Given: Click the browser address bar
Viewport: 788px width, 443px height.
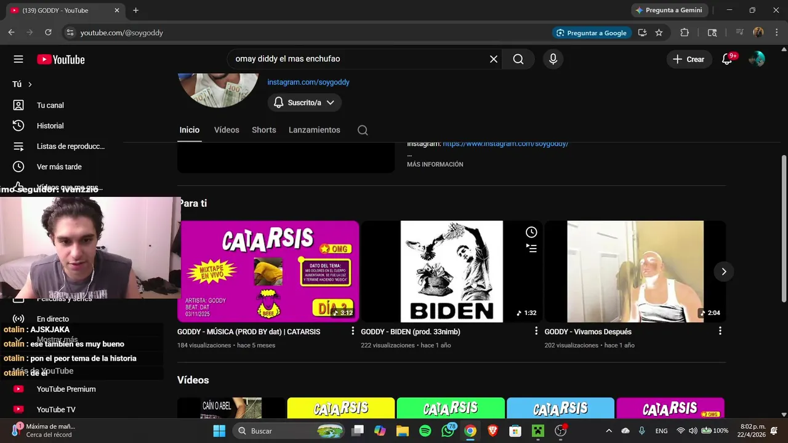Looking at the screenshot, I should point(308,33).
